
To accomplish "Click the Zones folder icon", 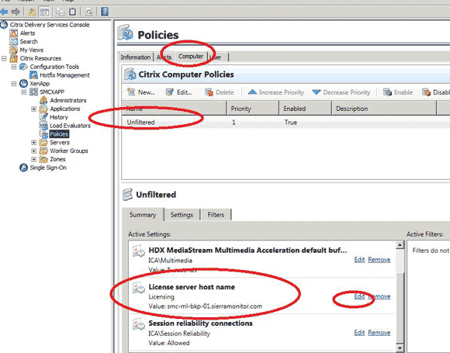I will pos(43,159).
